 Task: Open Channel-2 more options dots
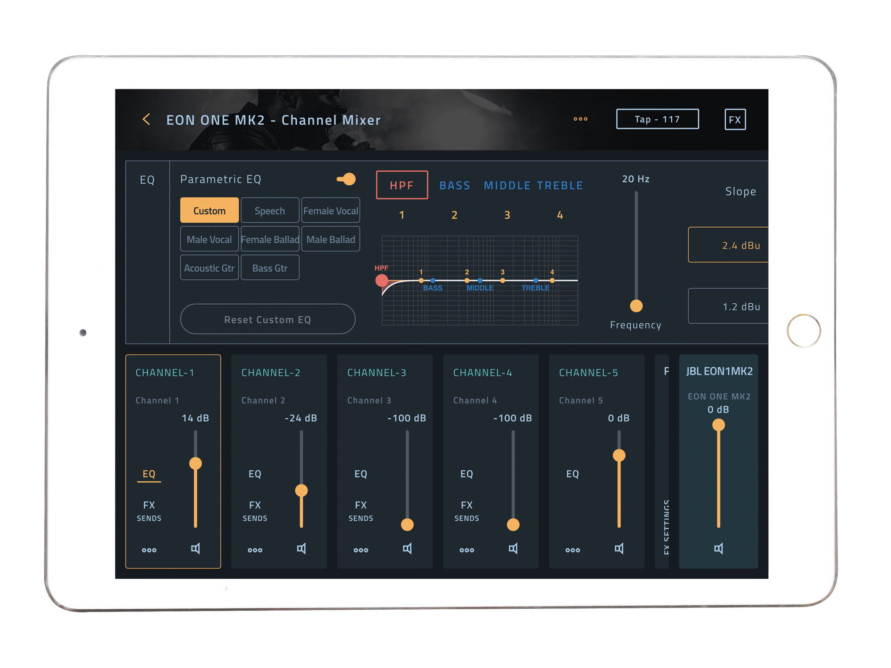pos(255,550)
